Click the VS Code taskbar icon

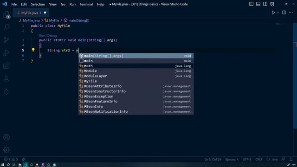pyautogui.click(x=26, y=165)
